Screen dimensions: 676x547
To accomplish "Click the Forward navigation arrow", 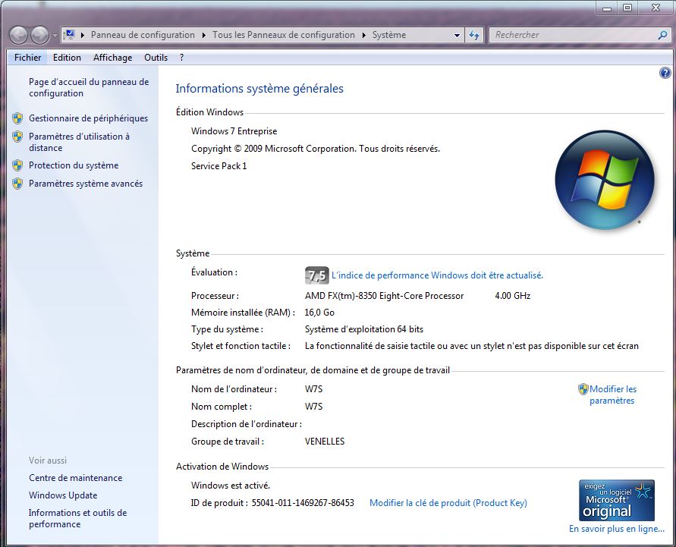I will pyautogui.click(x=39, y=35).
